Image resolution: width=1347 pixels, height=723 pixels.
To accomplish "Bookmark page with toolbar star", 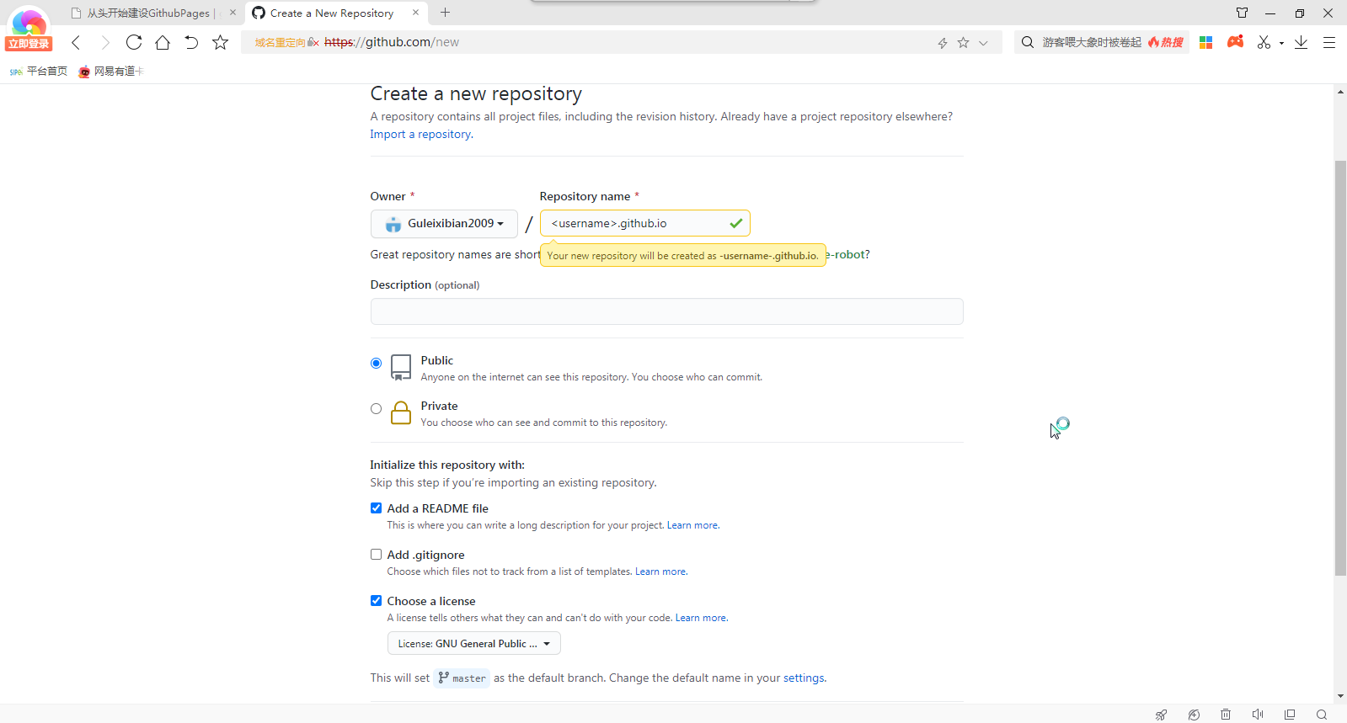I will pos(221,42).
